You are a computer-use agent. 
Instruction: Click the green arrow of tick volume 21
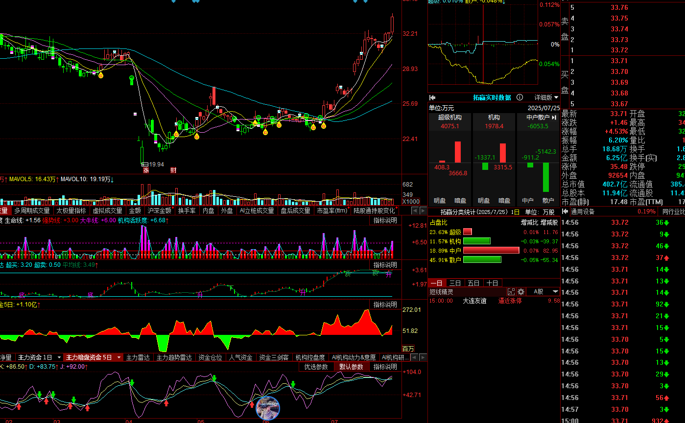[x=666, y=316]
